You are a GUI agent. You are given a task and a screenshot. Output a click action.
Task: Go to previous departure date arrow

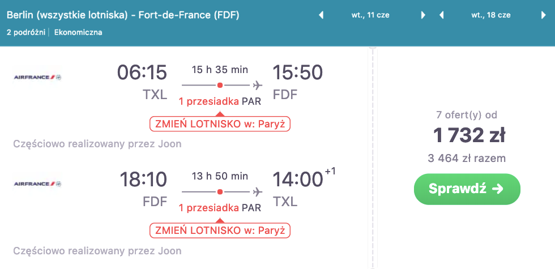(x=322, y=15)
